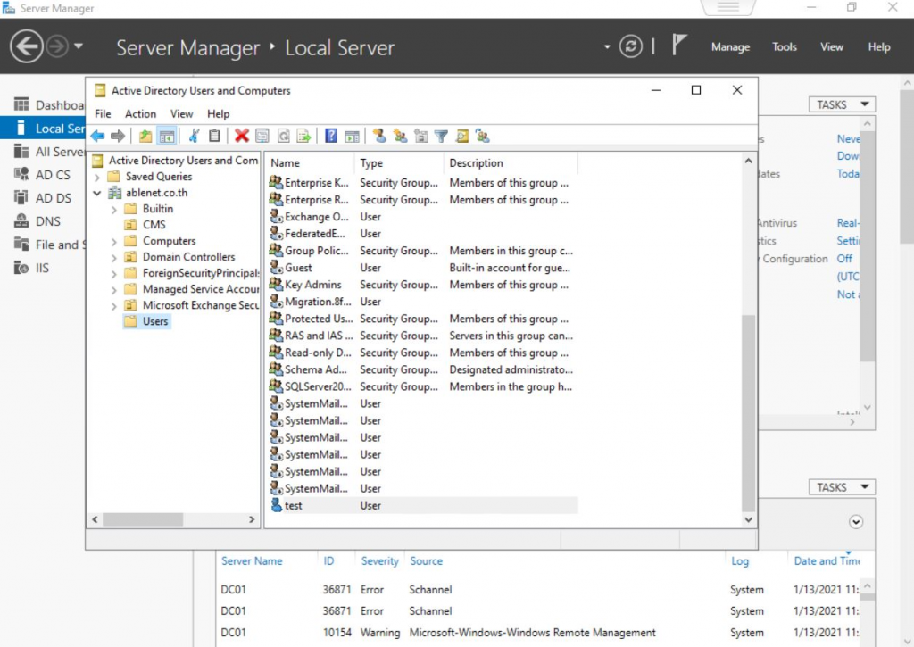Collapse the ablenet.co.th domain node
The height and width of the screenshot is (647, 914).
point(97,193)
